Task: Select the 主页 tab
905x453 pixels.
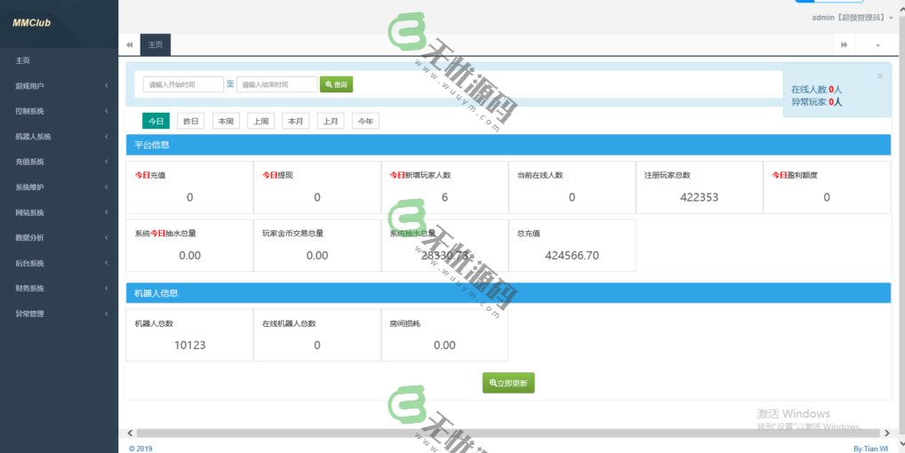Action: [x=156, y=45]
